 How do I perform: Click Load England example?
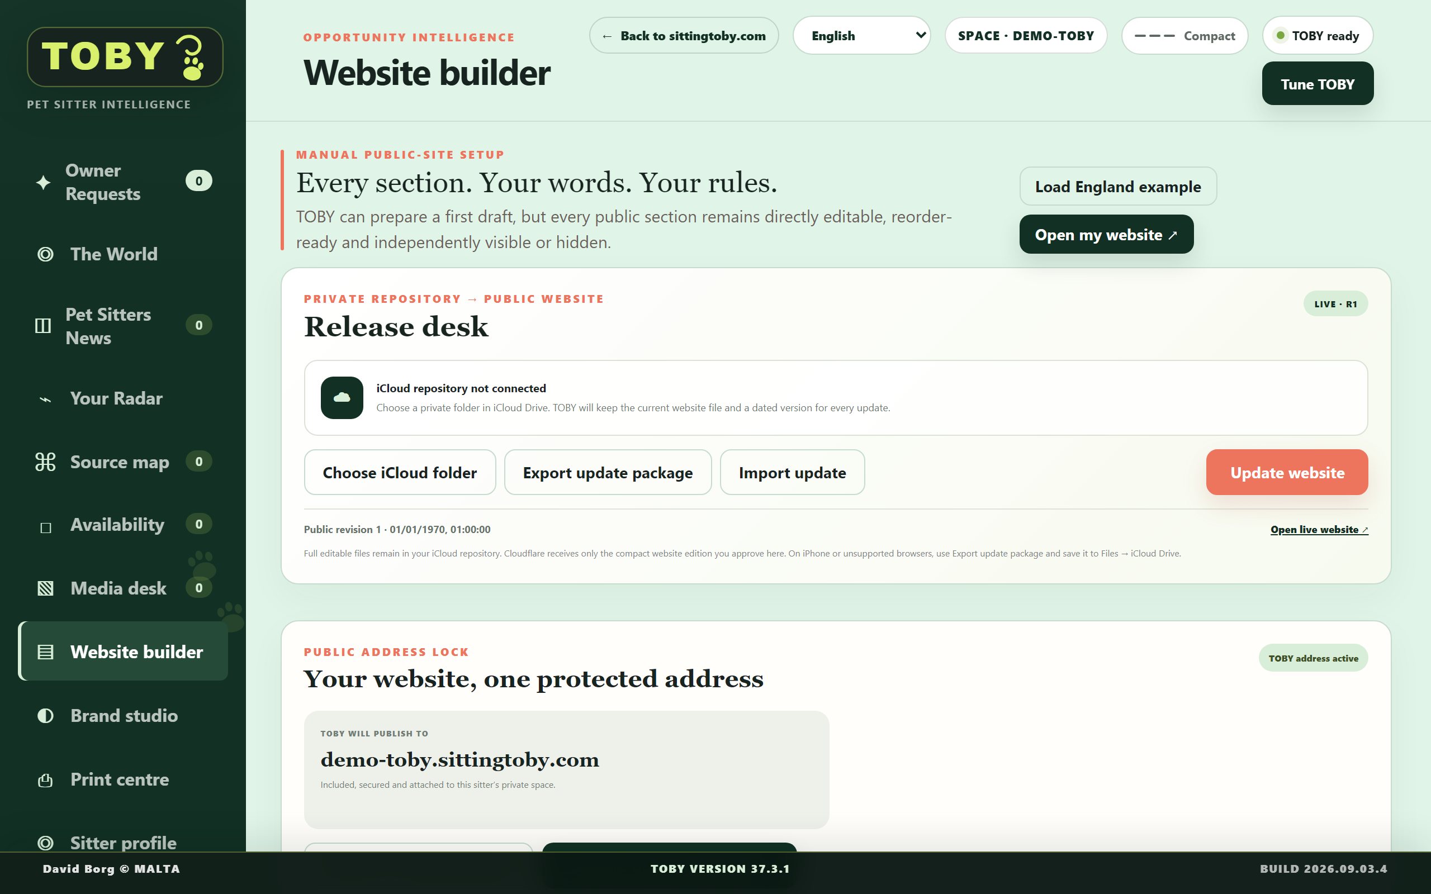tap(1117, 186)
